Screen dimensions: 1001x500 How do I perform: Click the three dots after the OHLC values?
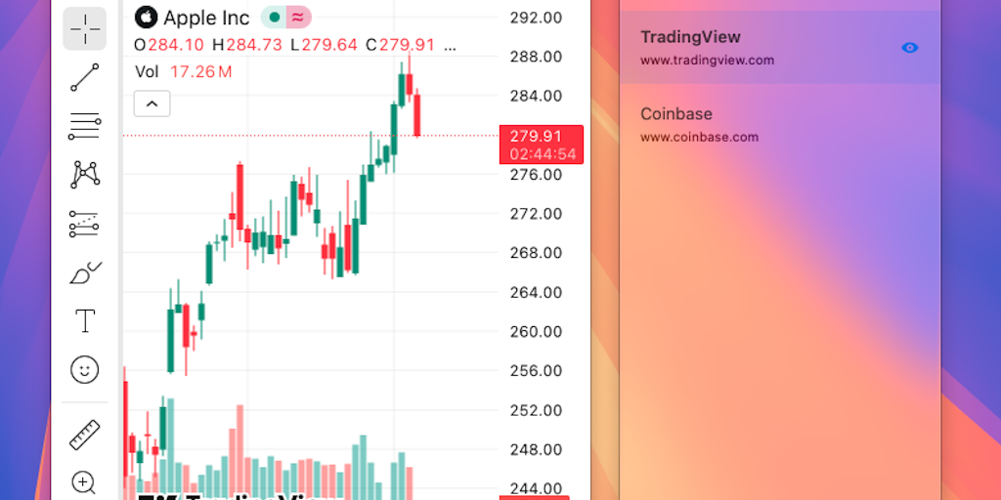click(450, 45)
